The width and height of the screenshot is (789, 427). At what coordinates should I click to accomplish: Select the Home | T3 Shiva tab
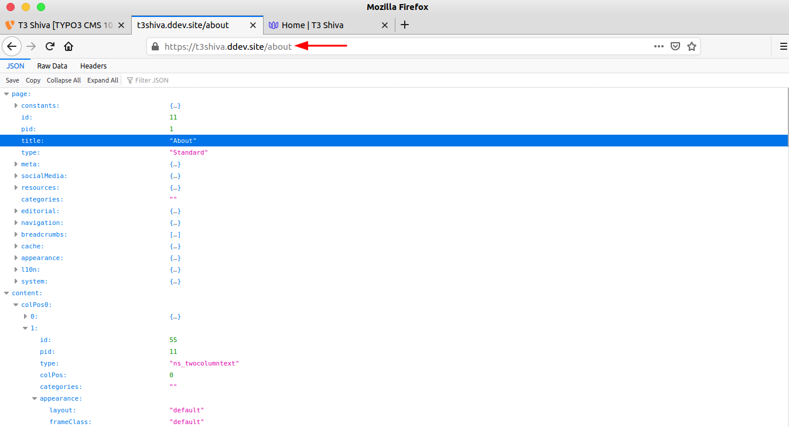(319, 25)
